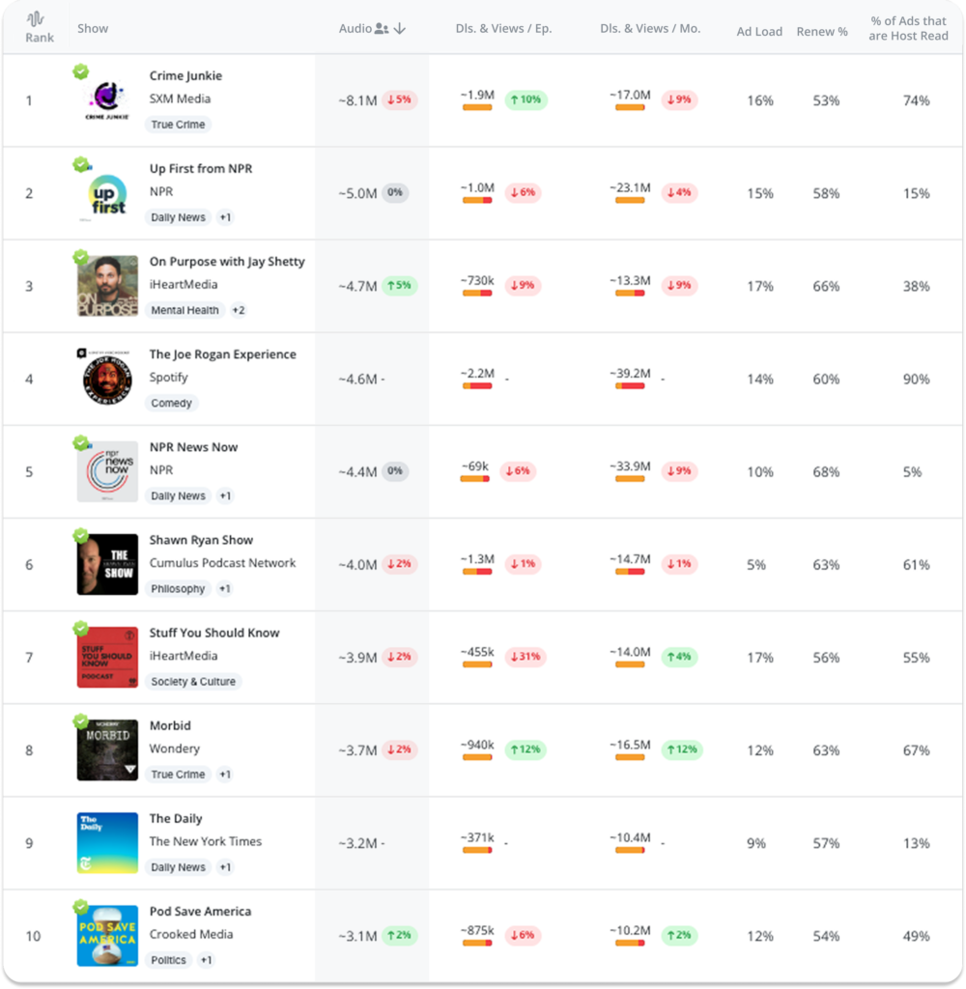Click the verified checkmark on Crime Junkie
Viewport: 966px width, 989px height.
[81, 71]
